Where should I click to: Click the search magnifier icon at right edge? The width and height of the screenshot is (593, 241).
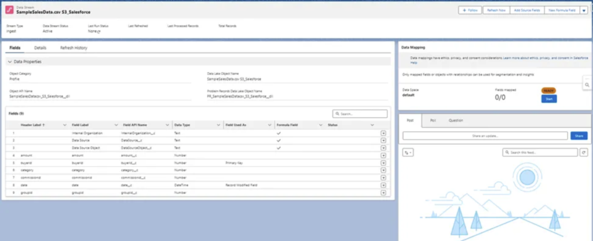tap(587, 85)
